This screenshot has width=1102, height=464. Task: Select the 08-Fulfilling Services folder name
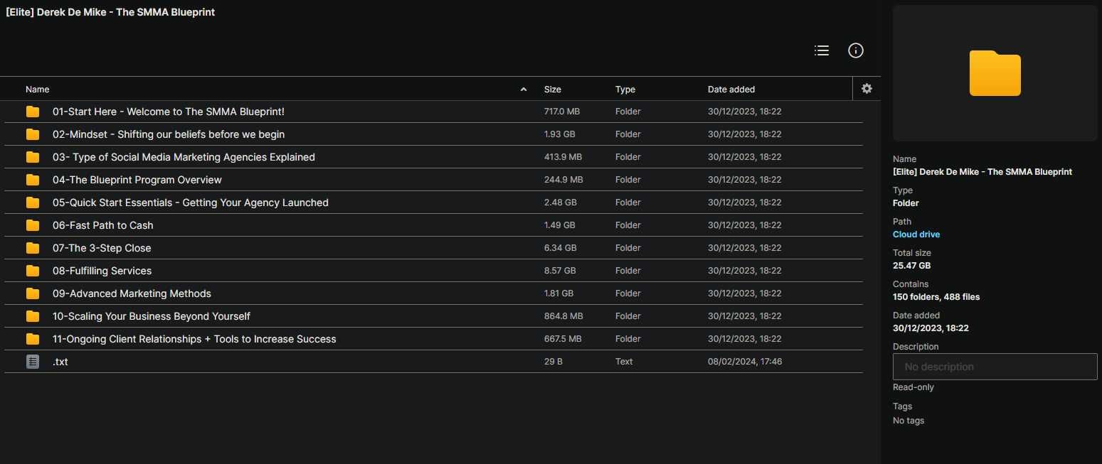click(102, 271)
